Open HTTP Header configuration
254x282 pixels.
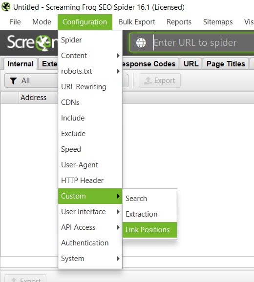pyautogui.click(x=90, y=181)
